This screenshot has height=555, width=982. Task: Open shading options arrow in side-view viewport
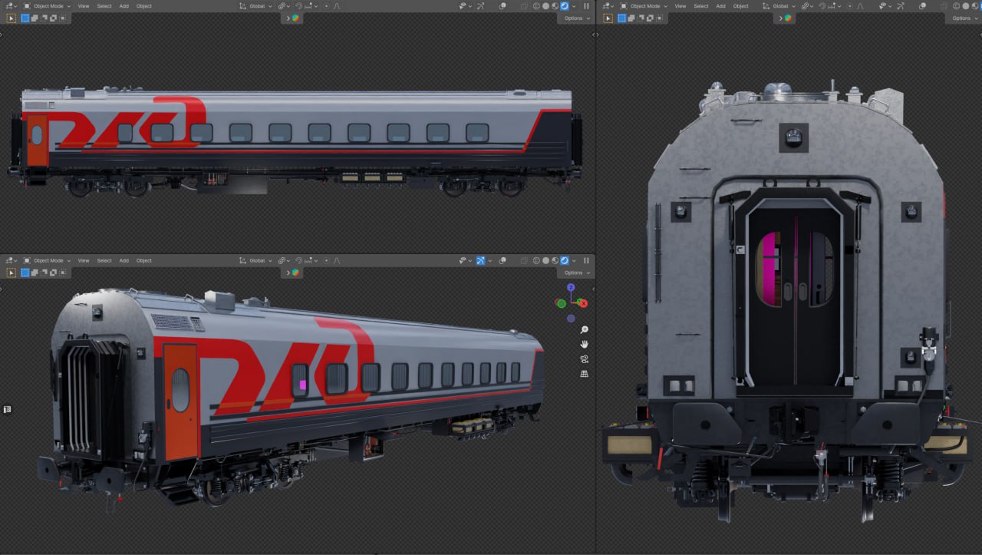point(575,6)
